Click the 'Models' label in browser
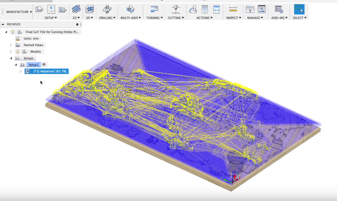337x201 pixels. tap(35, 52)
